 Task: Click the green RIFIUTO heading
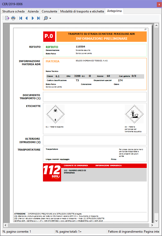click(52, 47)
